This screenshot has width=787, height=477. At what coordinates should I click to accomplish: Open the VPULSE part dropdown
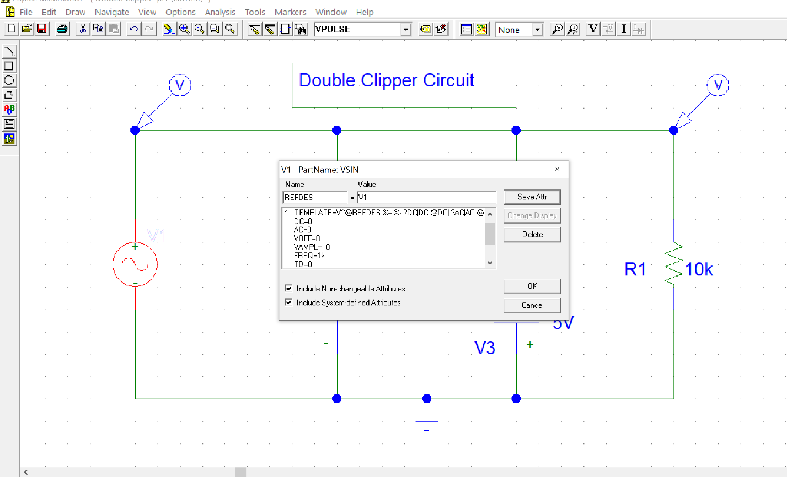(x=406, y=29)
